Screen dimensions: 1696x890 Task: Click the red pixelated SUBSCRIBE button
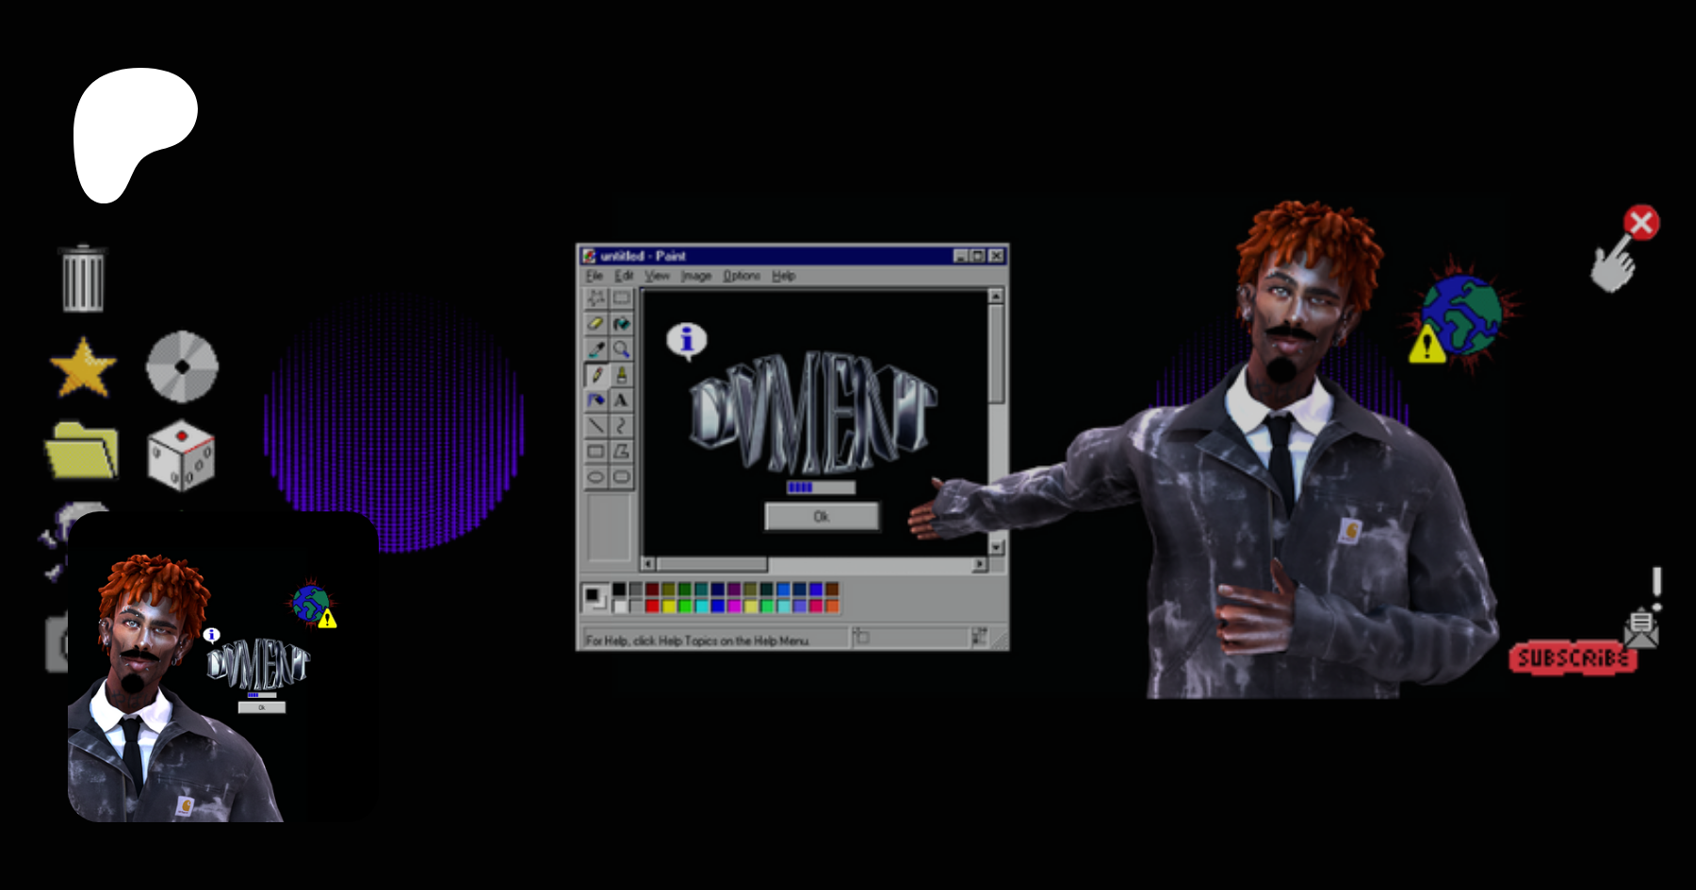coord(1573,657)
